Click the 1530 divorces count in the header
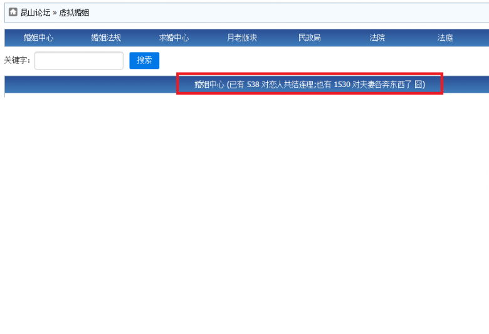 [342, 85]
